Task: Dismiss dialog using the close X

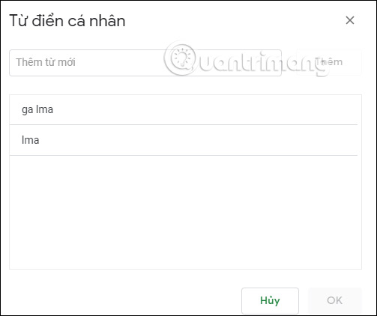Action: (350, 20)
